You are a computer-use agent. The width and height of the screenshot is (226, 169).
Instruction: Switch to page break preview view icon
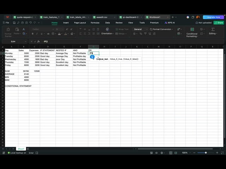click(x=176, y=153)
